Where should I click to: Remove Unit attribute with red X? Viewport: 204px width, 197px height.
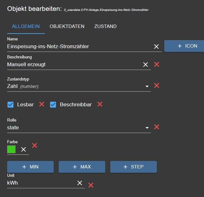[91, 185]
